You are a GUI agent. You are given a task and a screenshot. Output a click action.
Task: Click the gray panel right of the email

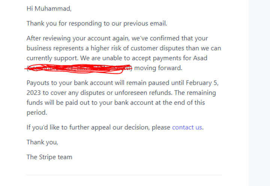(259, 93)
